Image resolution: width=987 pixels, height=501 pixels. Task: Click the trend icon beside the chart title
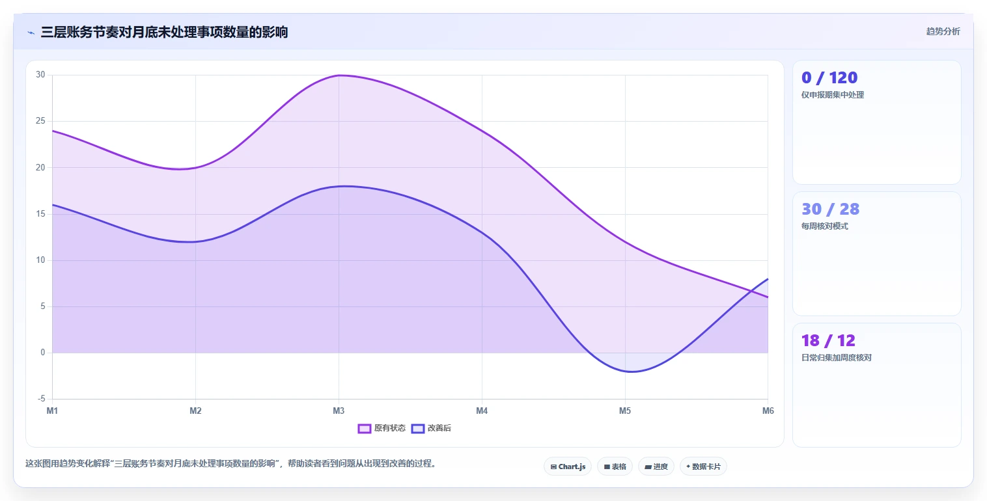31,33
